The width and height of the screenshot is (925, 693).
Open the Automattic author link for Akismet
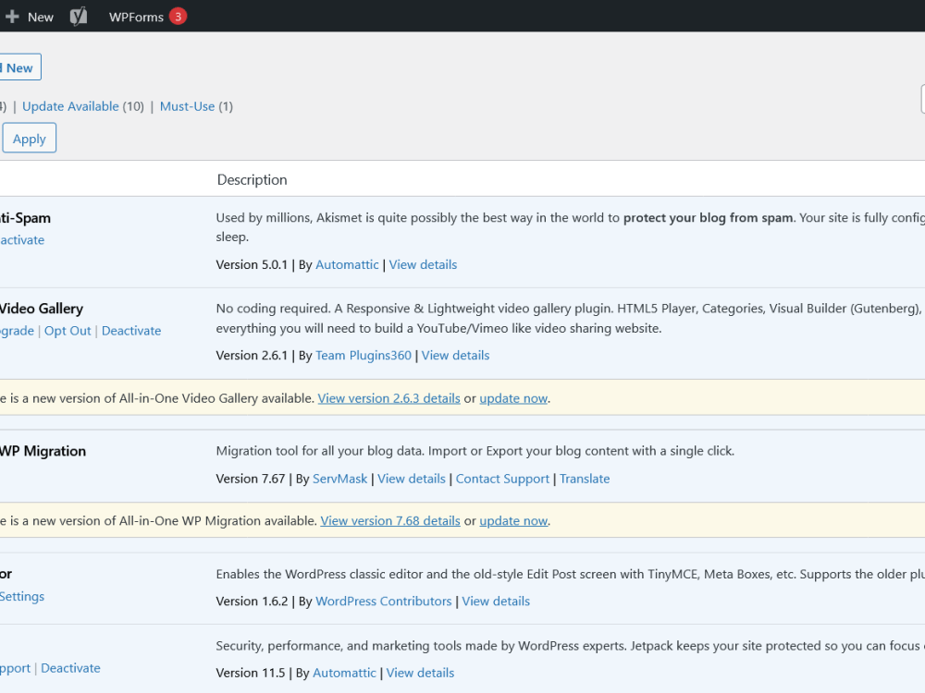347,264
